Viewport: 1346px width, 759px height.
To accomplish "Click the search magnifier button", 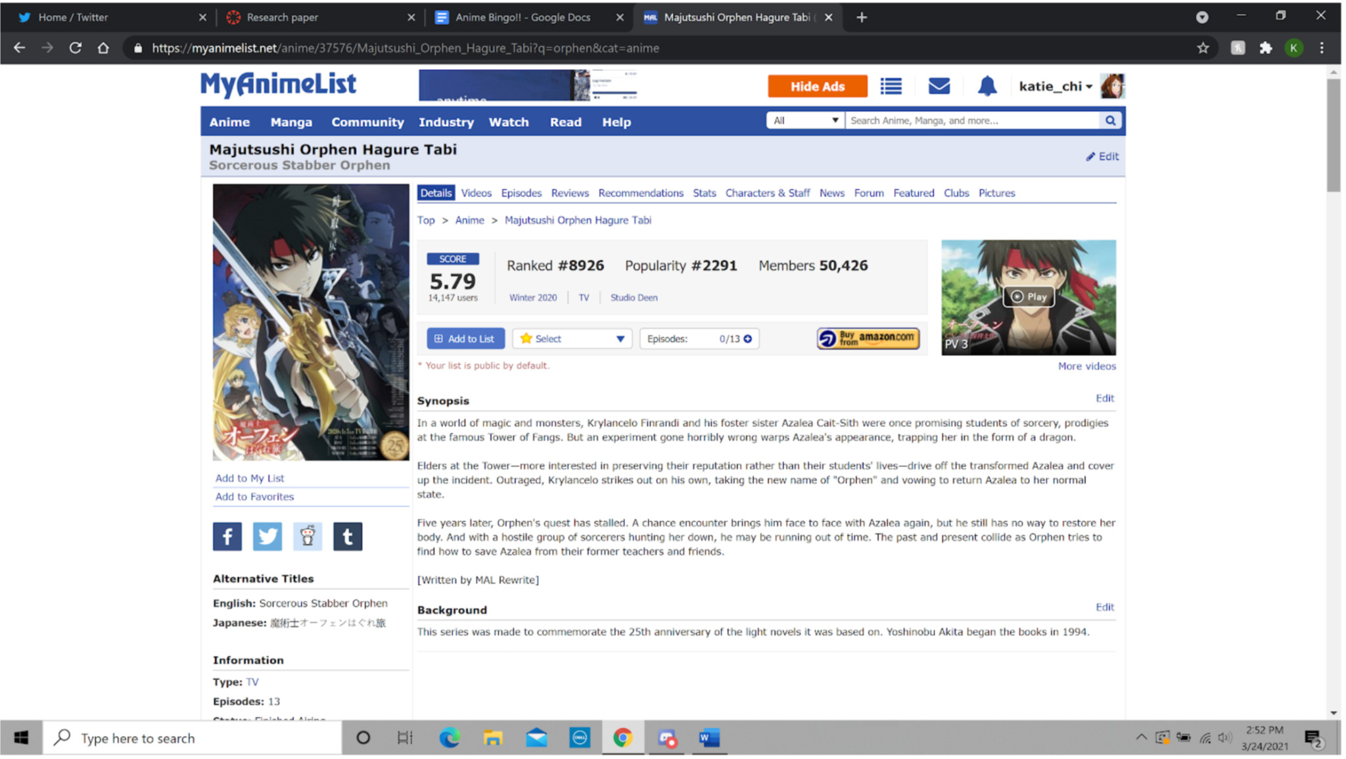I will (x=1110, y=120).
